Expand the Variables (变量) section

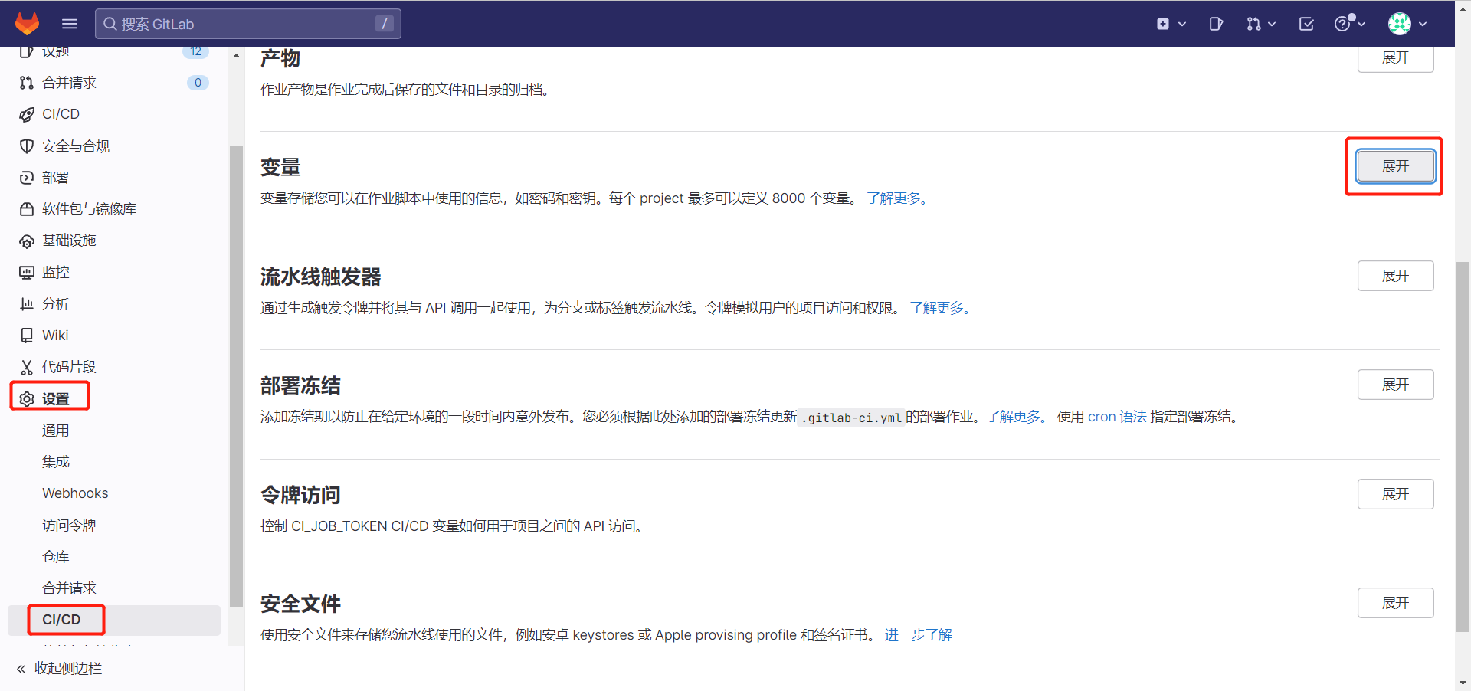(1395, 166)
